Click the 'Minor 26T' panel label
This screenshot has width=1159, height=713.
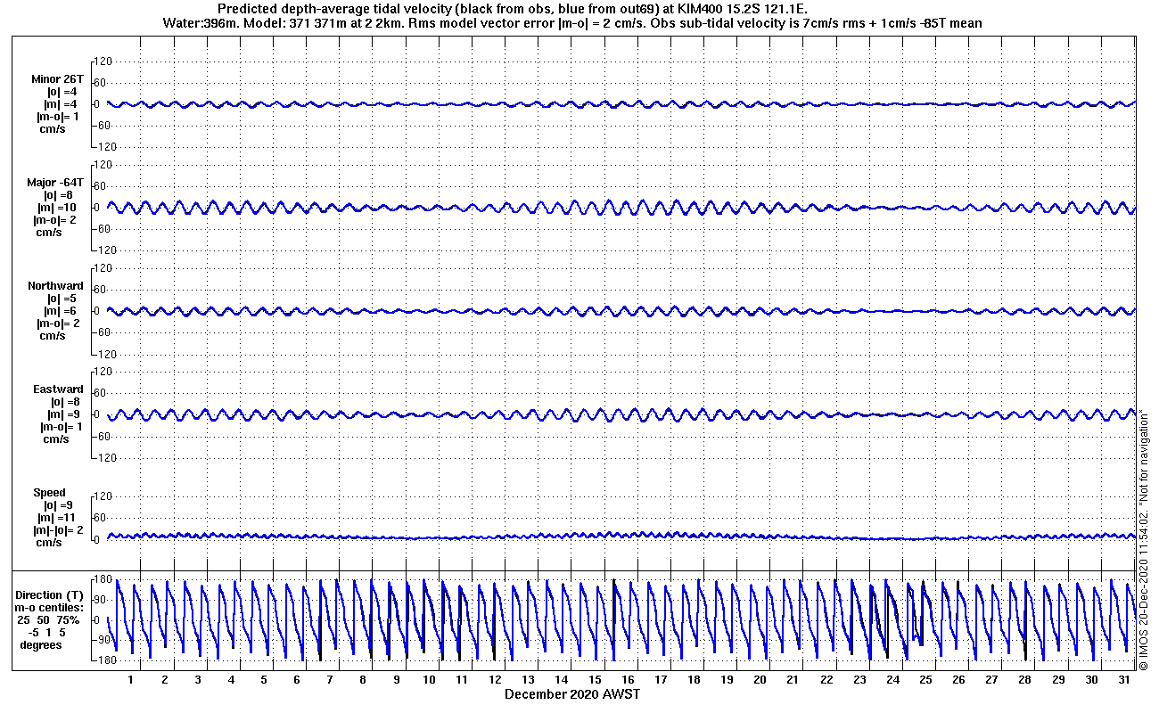pyautogui.click(x=58, y=79)
